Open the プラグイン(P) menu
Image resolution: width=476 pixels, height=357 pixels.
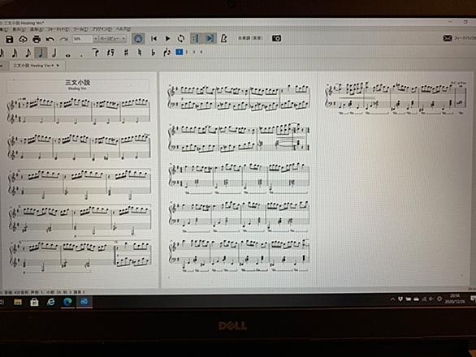(x=102, y=29)
